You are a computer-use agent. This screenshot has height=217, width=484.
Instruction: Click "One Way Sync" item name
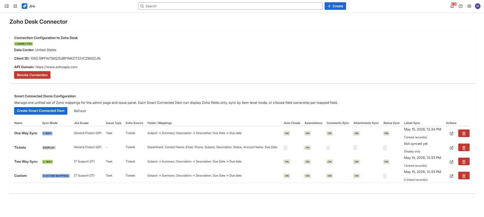click(26, 133)
